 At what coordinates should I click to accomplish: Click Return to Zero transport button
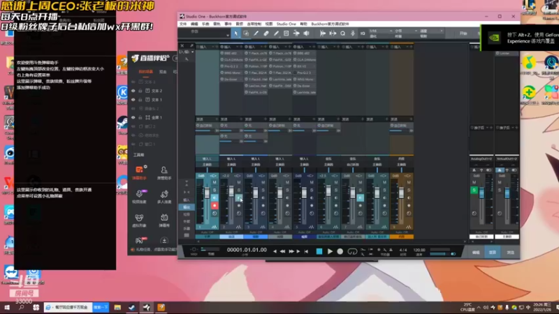coord(306,251)
